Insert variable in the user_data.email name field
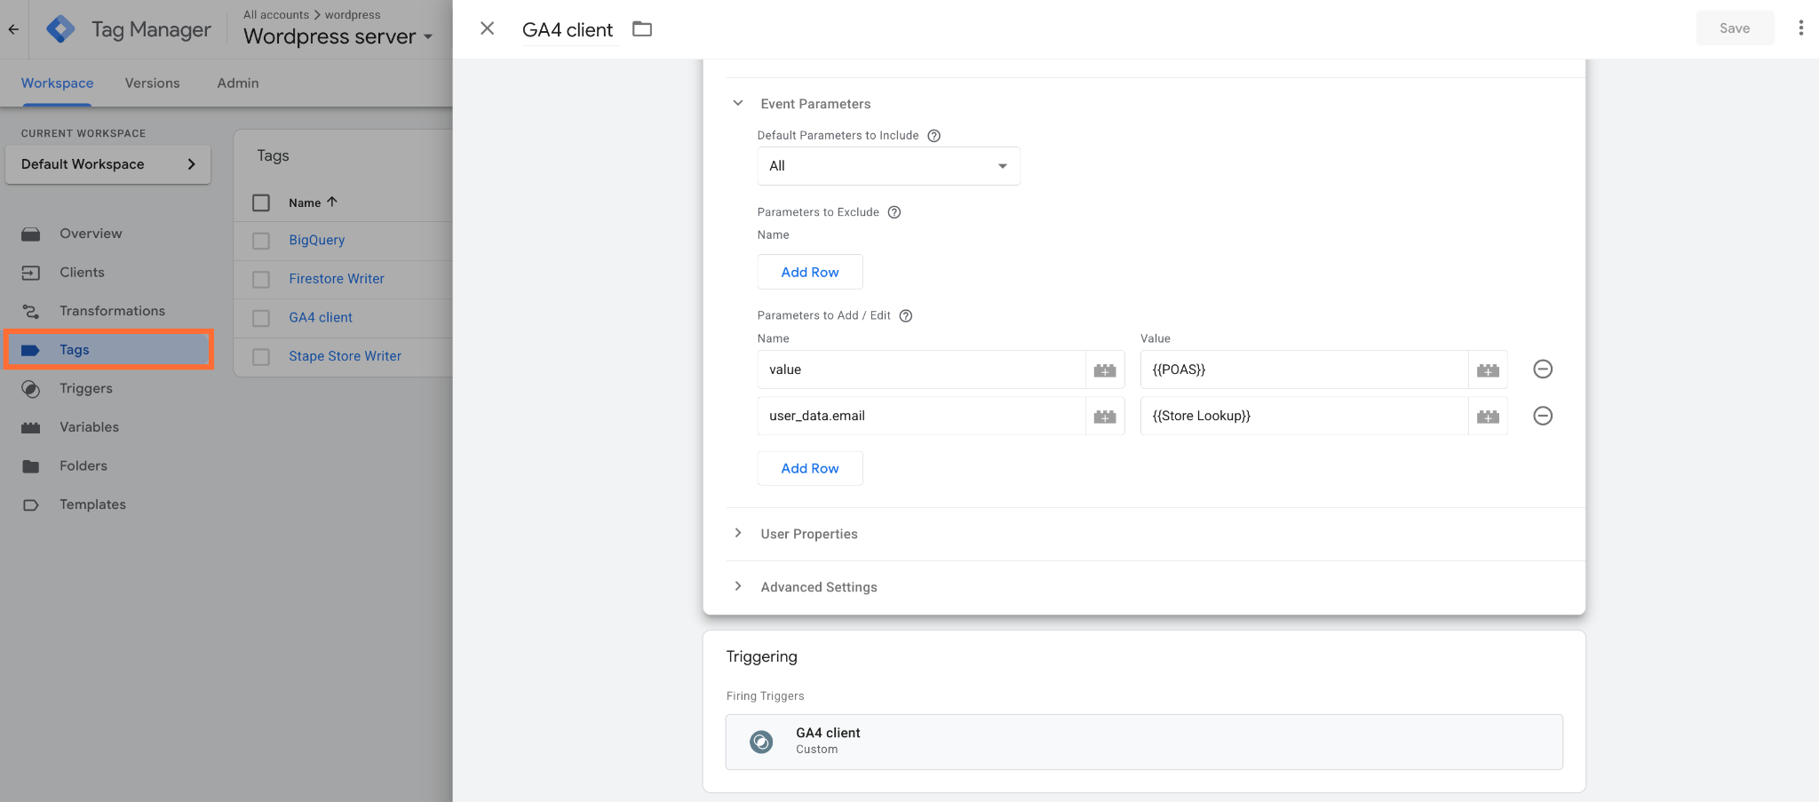1819x802 pixels. pos(1105,417)
